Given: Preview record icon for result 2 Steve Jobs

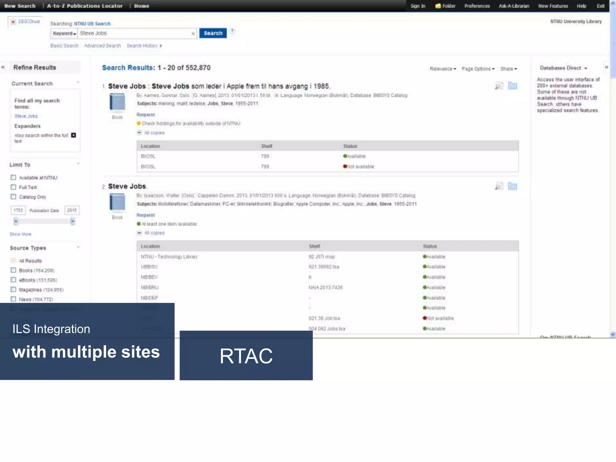Looking at the screenshot, I should tap(499, 186).
